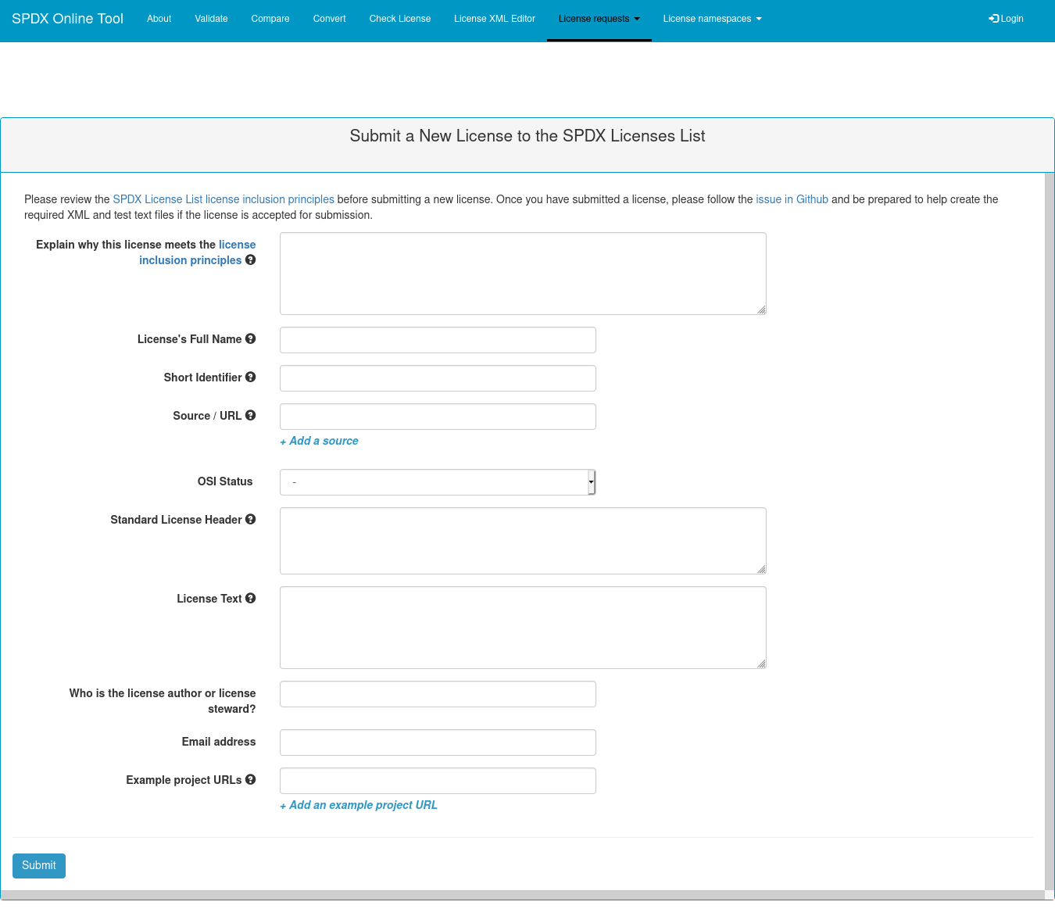Click the License Text text area

(x=522, y=627)
